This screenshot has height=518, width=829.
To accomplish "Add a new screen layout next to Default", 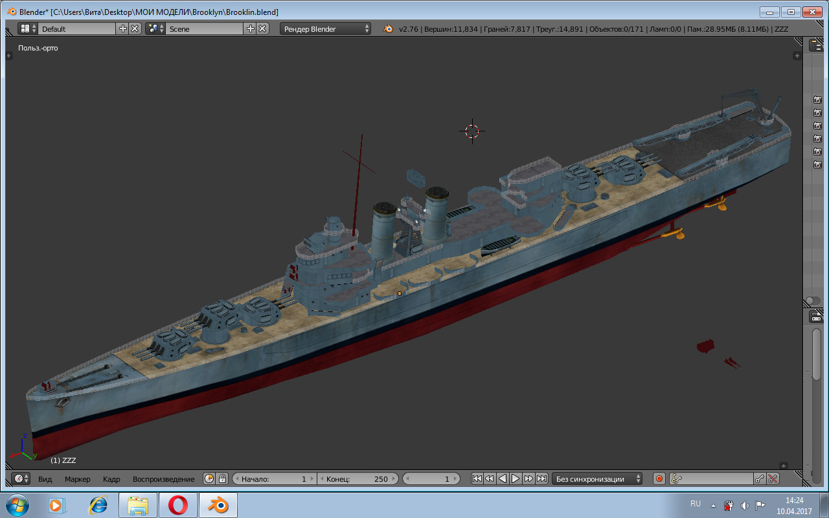I will point(123,28).
